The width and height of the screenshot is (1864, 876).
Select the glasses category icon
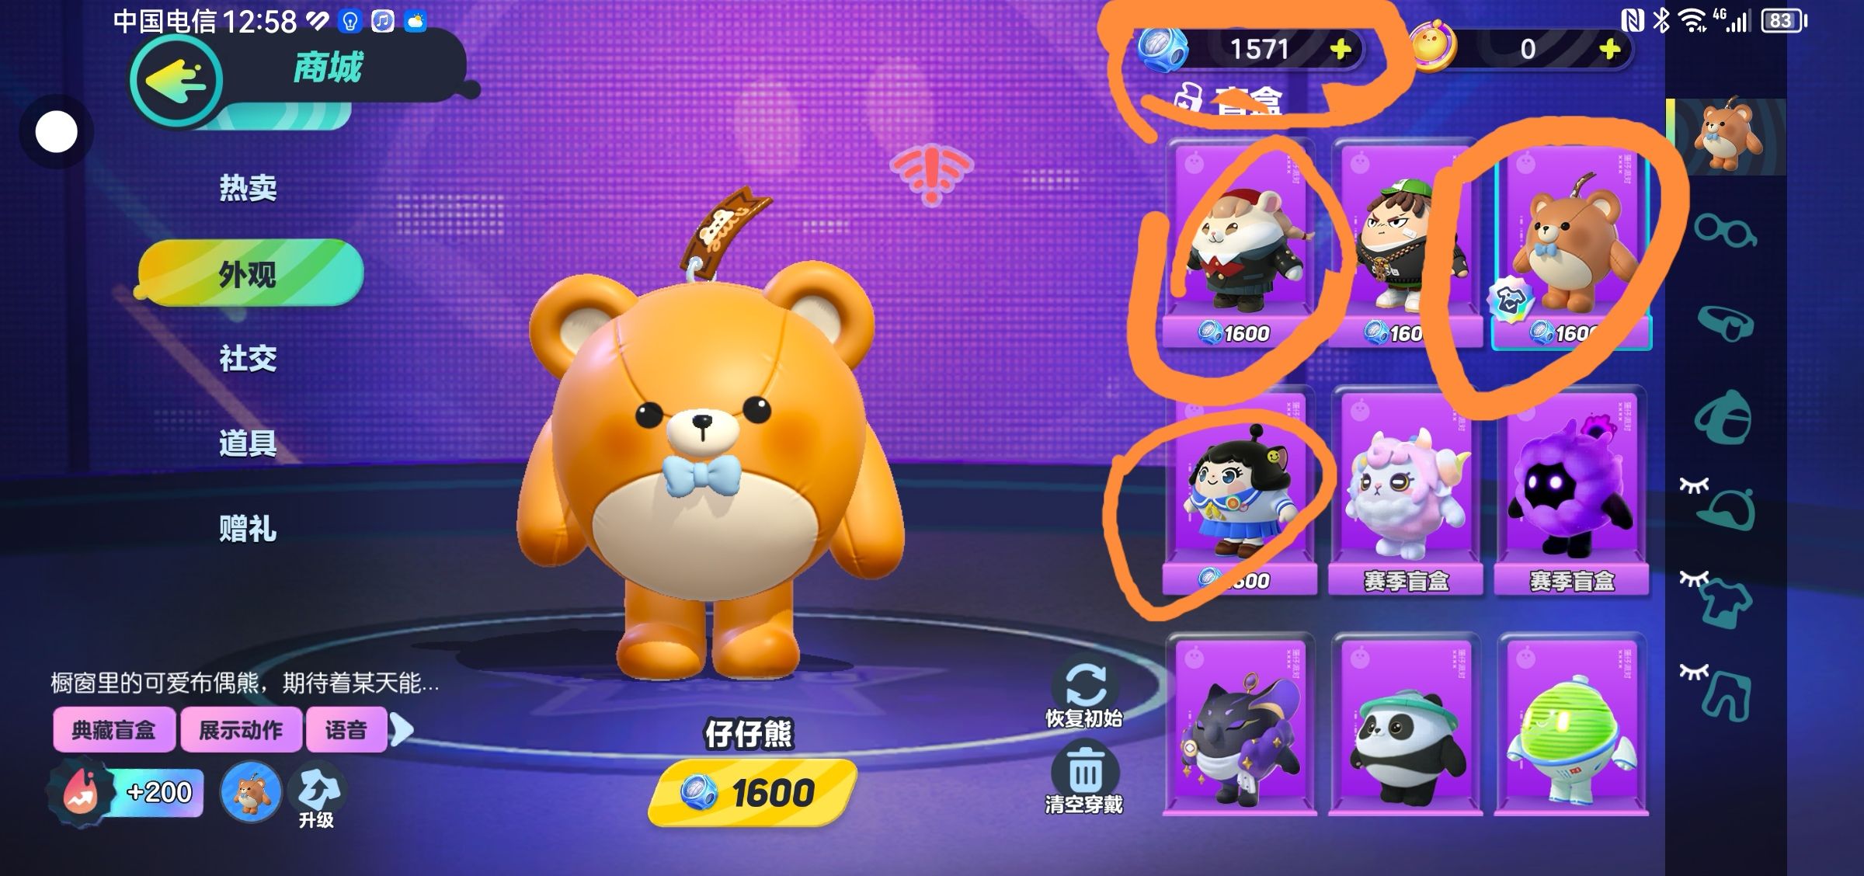tap(1725, 230)
